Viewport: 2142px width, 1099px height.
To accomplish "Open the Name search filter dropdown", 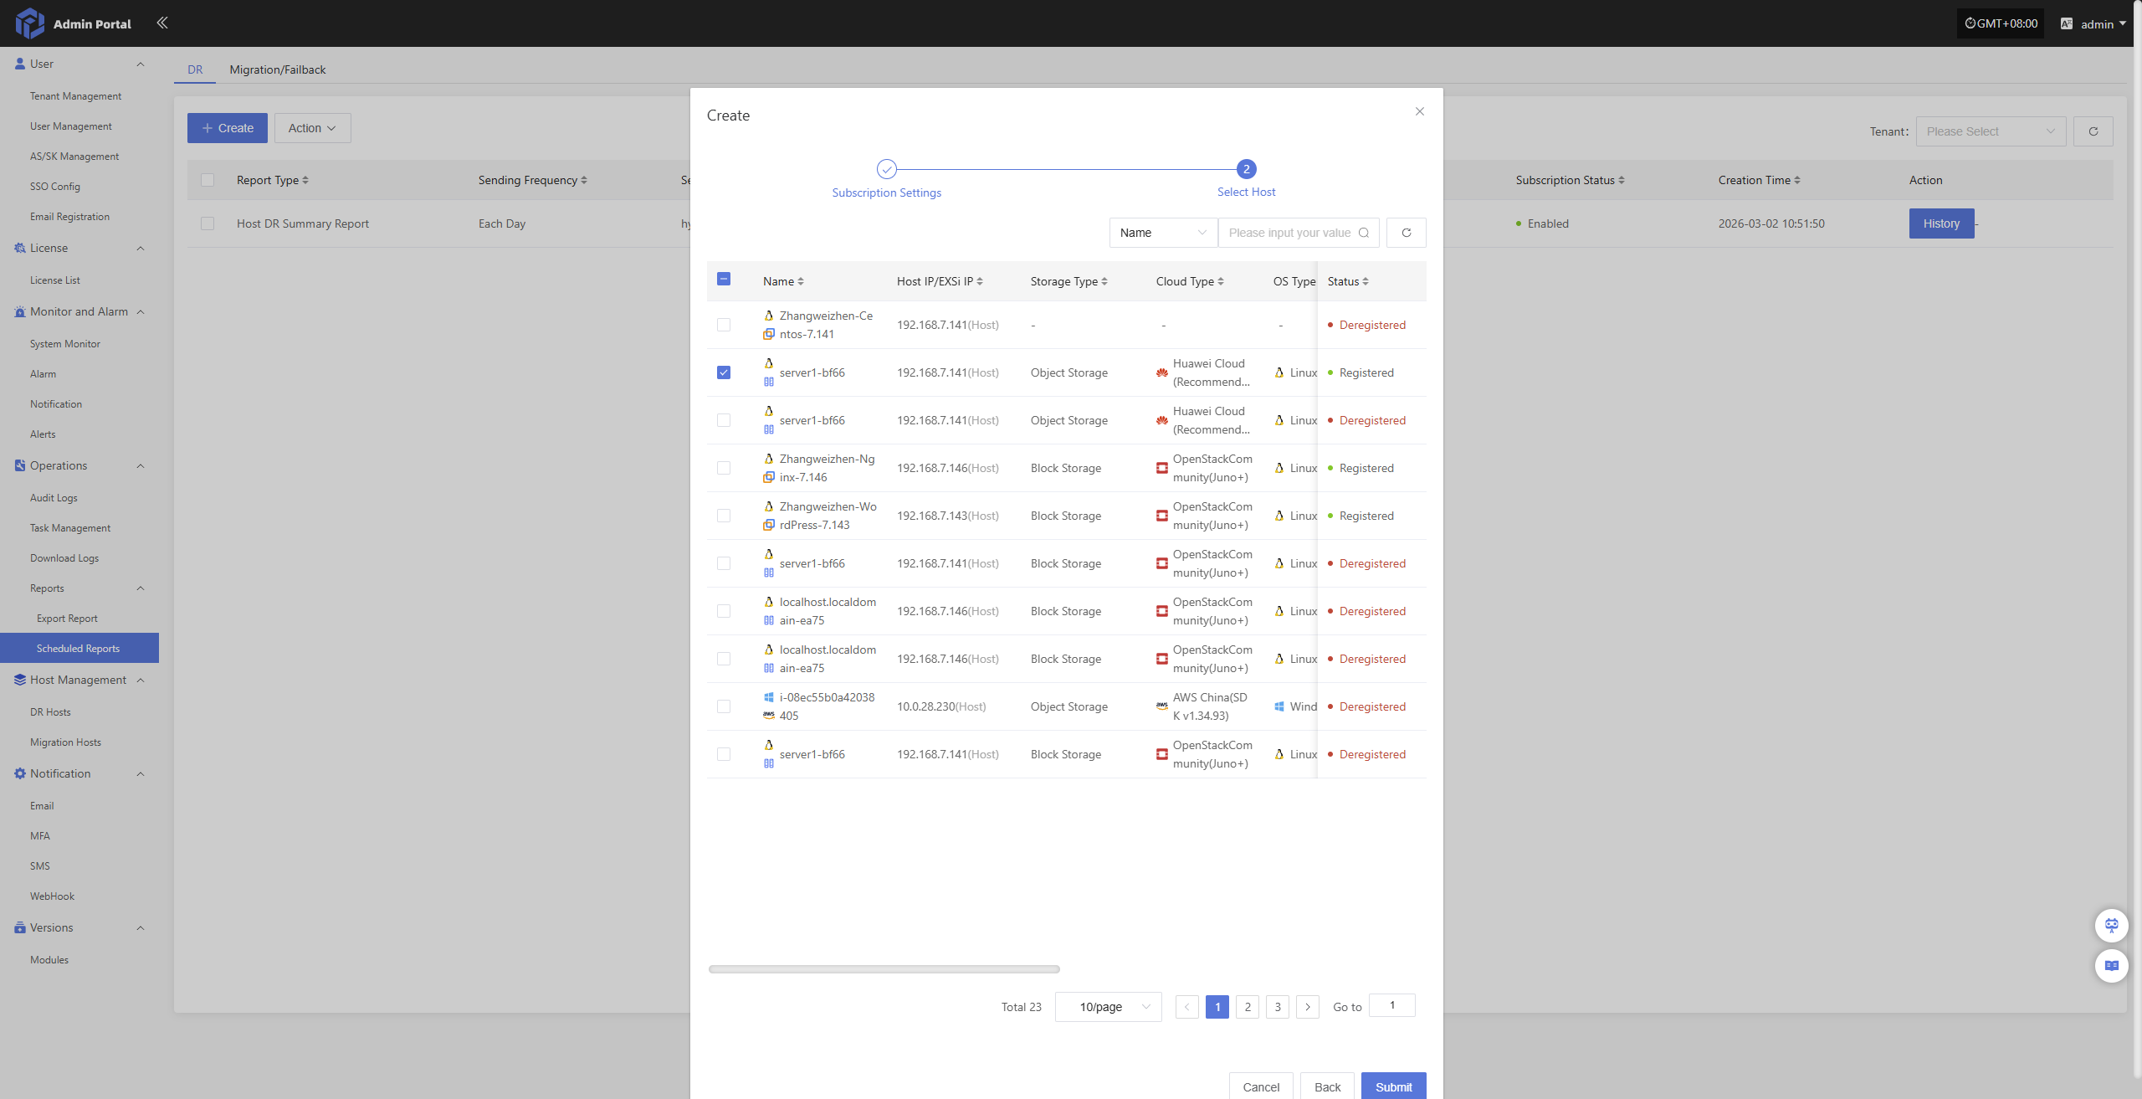I will click(x=1162, y=233).
